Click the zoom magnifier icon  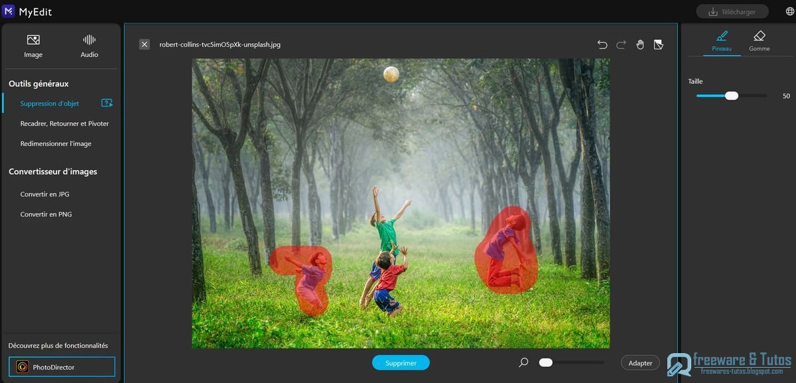(x=523, y=362)
